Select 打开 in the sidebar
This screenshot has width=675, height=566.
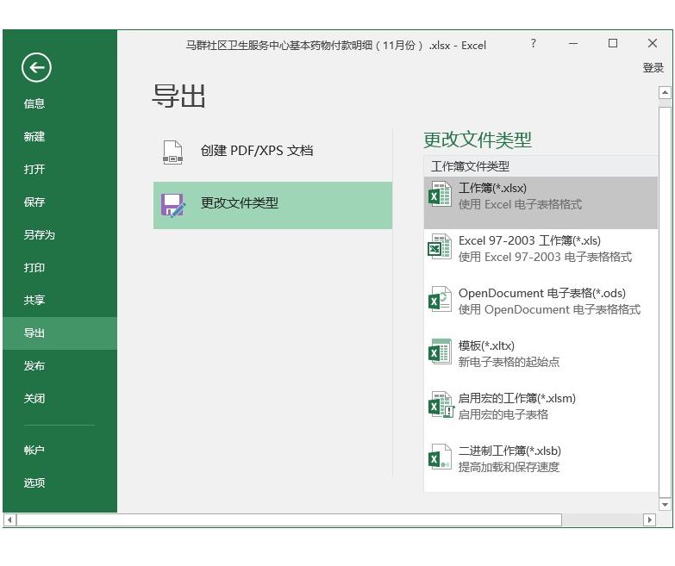(34, 170)
